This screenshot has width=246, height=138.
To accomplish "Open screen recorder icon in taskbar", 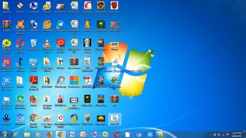I will (x=150, y=135).
